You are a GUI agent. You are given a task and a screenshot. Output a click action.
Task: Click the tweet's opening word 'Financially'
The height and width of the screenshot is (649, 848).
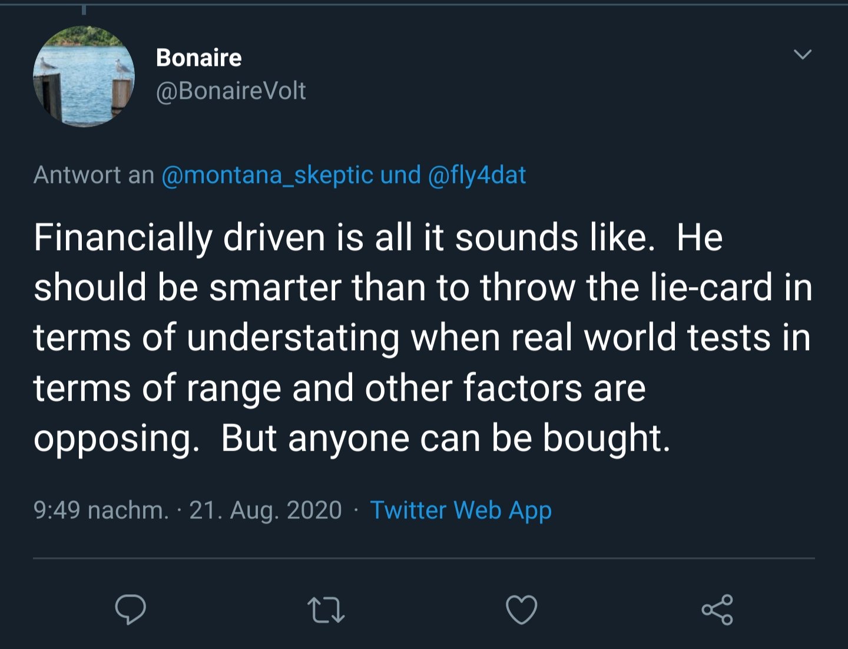pos(123,238)
